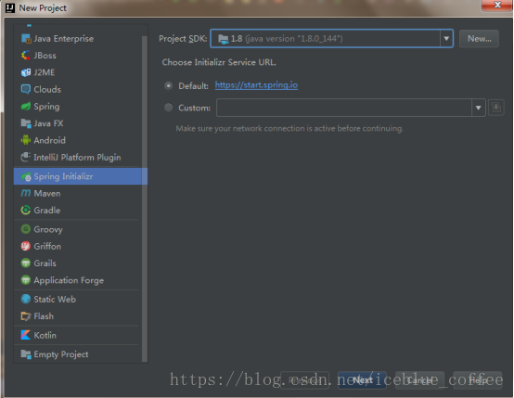Click the download icon beside Custom field
Viewport: 514px width, 398px height.
pyautogui.click(x=496, y=108)
